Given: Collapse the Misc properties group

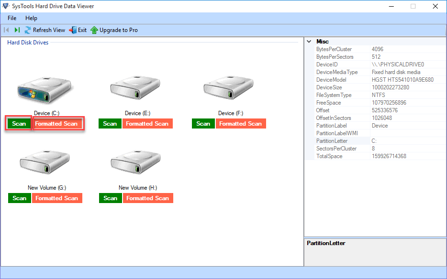Looking at the screenshot, I should (x=309, y=41).
